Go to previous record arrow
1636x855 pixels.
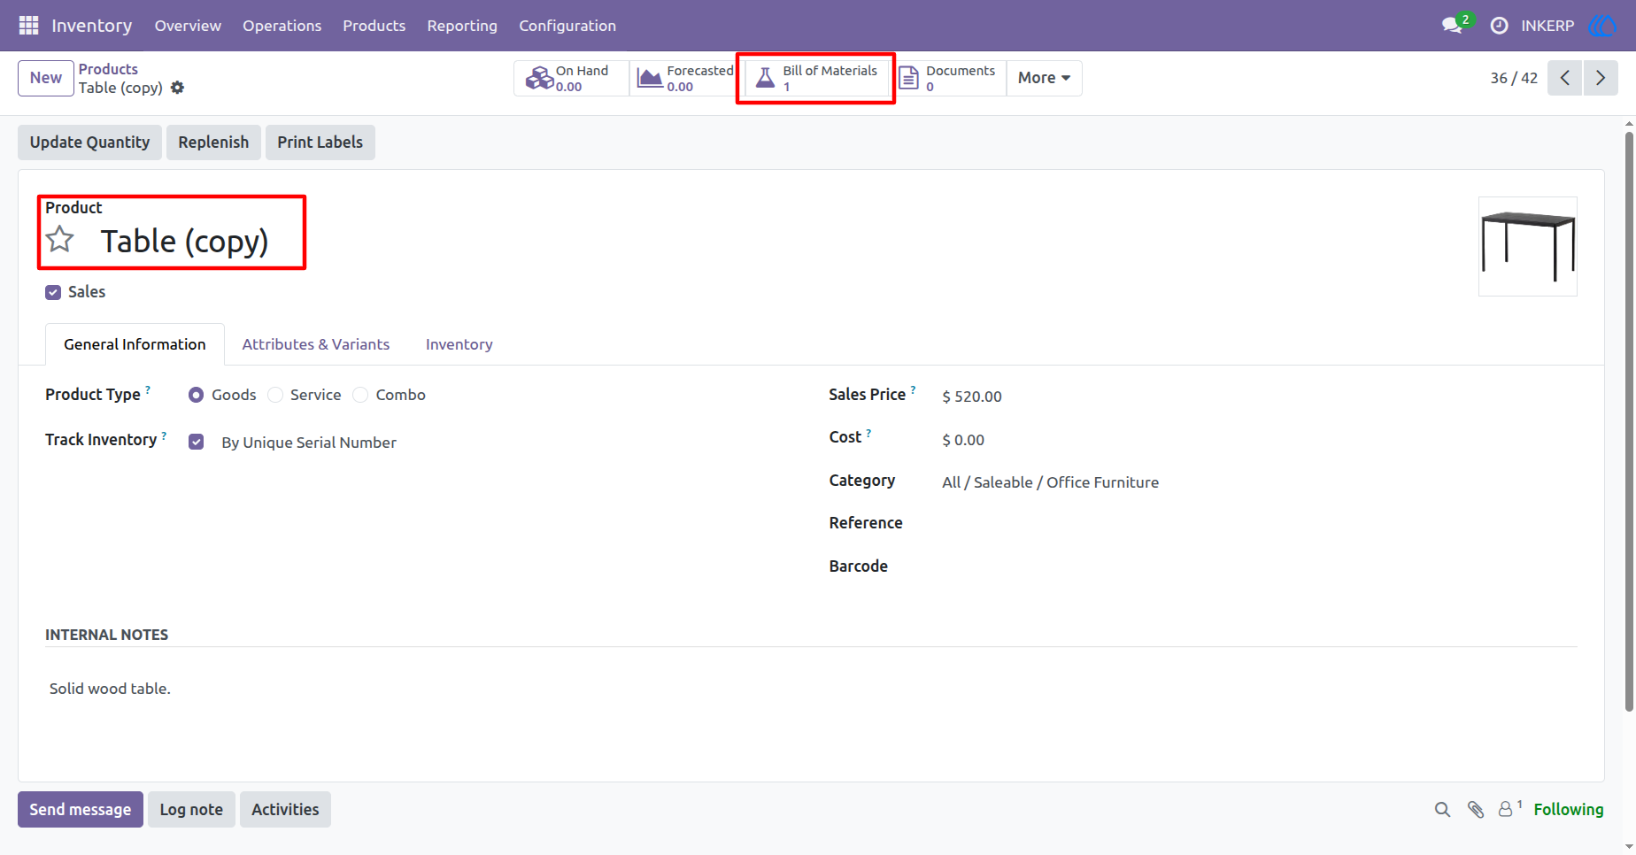[1564, 78]
